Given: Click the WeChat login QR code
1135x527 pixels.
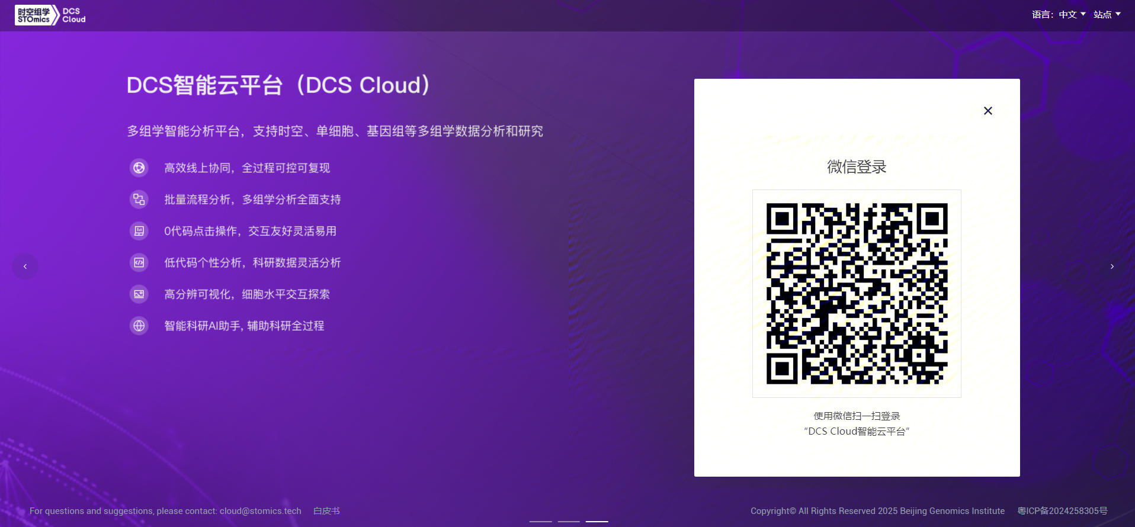Looking at the screenshot, I should tap(857, 294).
